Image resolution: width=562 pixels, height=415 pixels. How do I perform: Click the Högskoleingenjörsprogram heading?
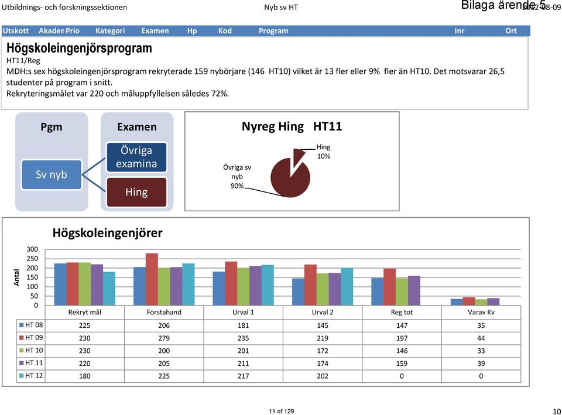pyautogui.click(x=79, y=48)
